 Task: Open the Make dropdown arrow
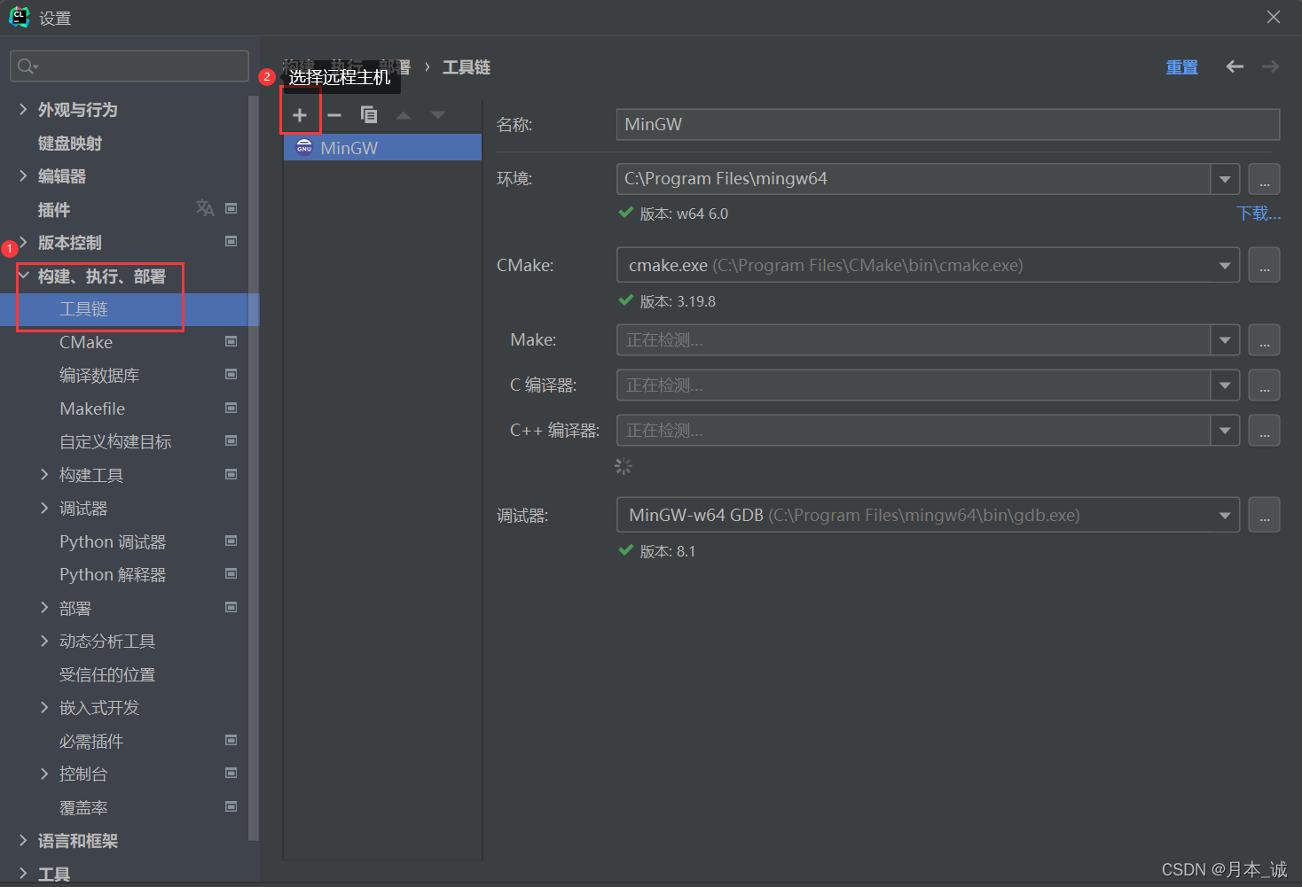click(1225, 340)
